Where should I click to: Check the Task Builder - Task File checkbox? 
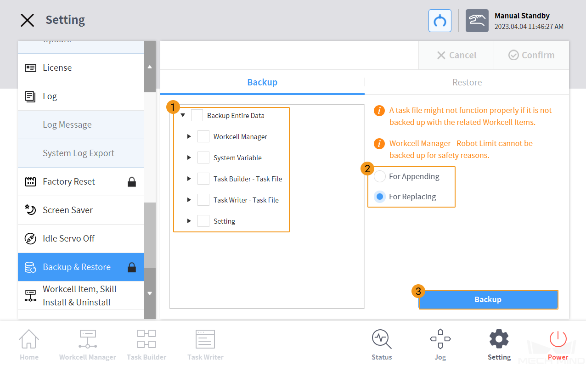tap(203, 179)
